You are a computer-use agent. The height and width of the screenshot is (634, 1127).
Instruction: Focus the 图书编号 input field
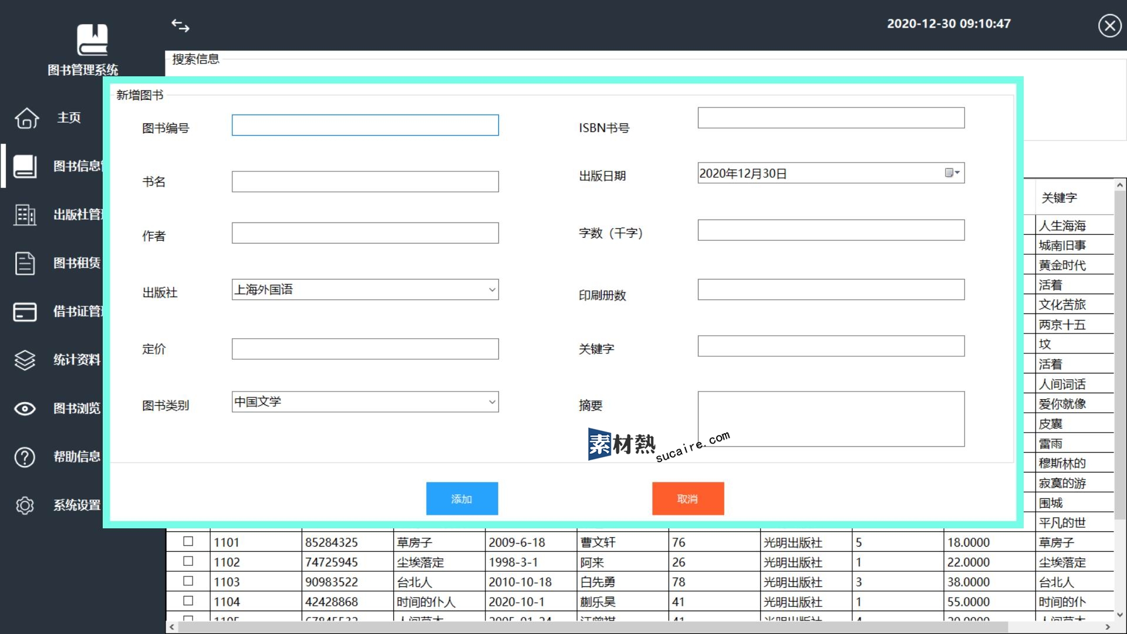(x=365, y=125)
